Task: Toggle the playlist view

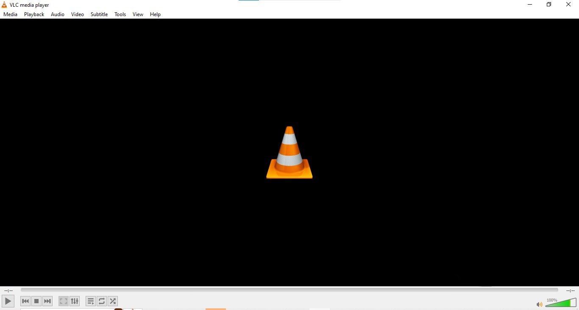Action: coord(91,301)
